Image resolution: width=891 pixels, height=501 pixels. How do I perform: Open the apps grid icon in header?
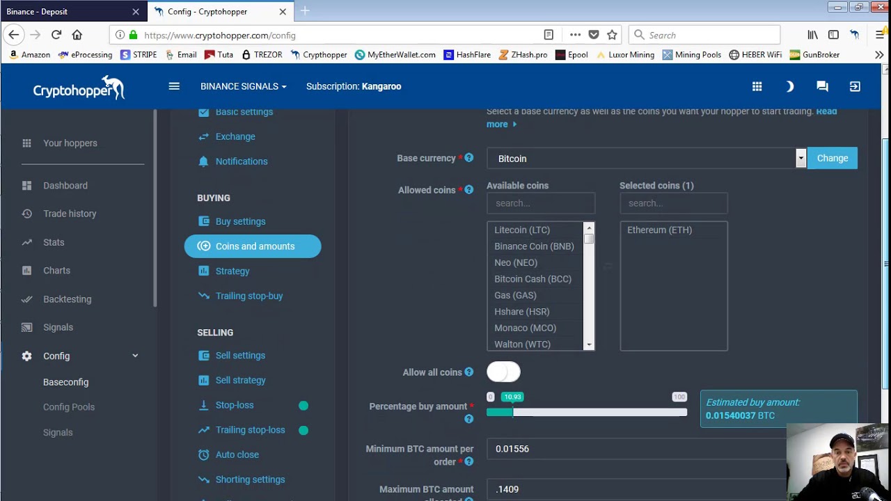(757, 86)
